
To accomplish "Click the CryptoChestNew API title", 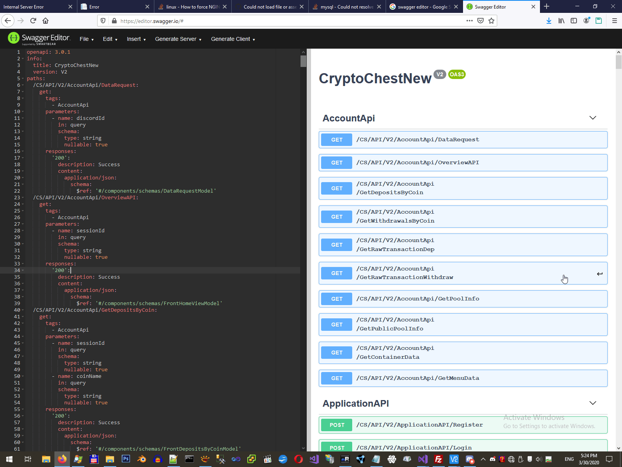I will pos(375,78).
